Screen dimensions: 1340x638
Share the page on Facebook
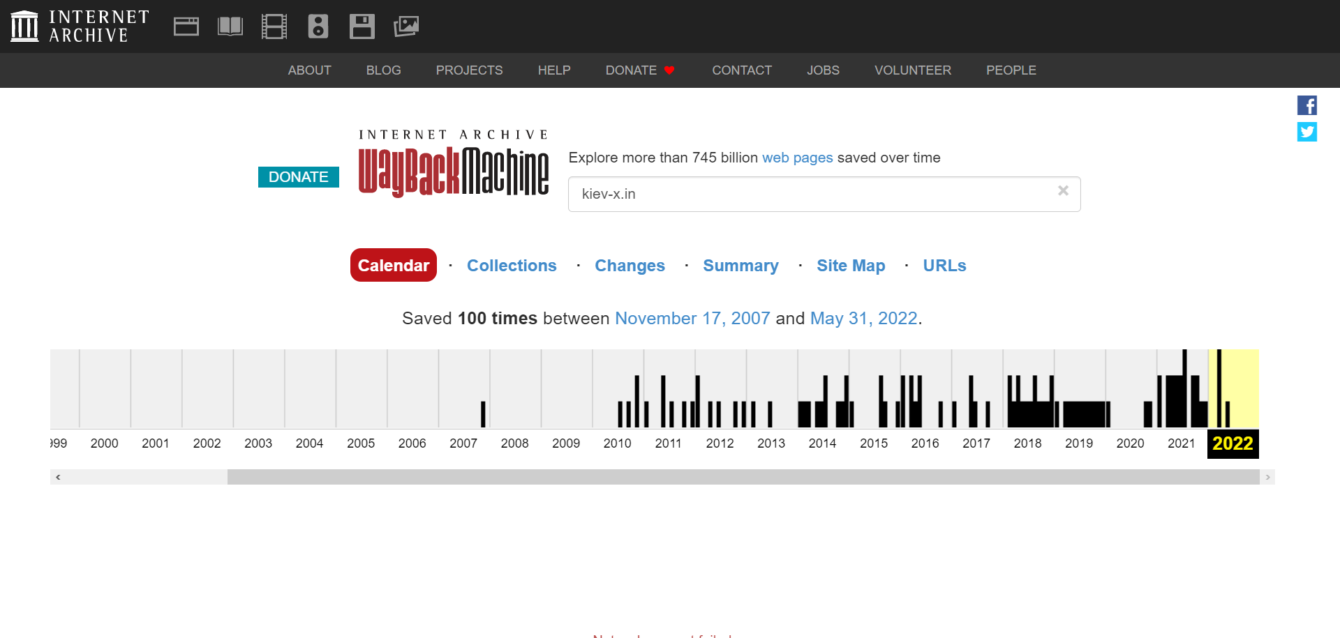click(x=1306, y=105)
